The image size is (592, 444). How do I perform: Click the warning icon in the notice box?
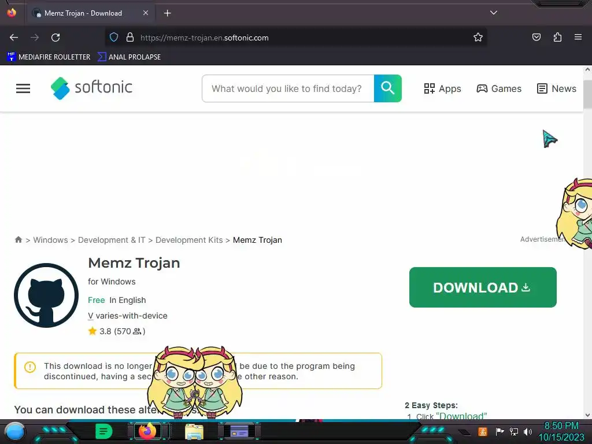(30, 367)
